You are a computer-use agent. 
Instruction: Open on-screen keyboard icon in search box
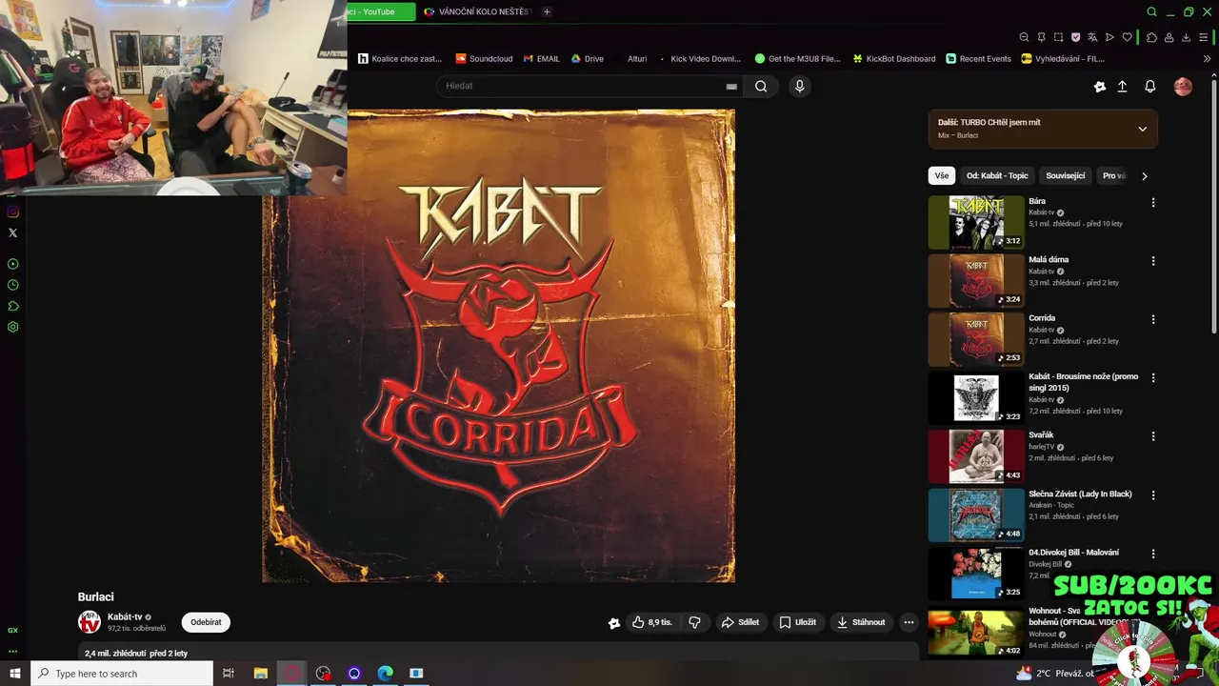pos(731,87)
